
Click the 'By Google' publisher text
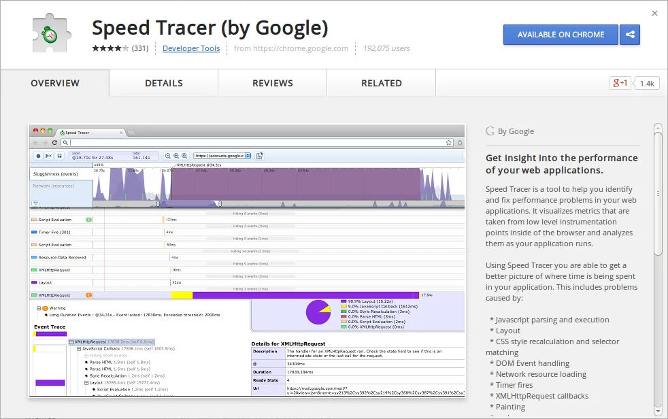tap(516, 131)
